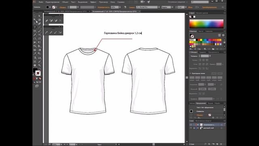259x146 pixels.
Task: Click fx add effect button in Appearance
Action: tap(199, 118)
